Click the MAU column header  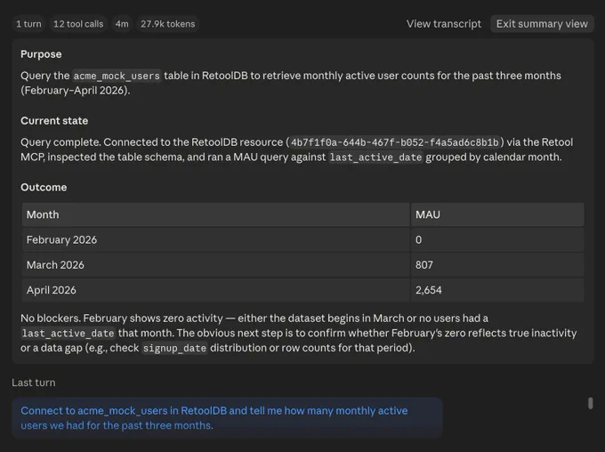[x=497, y=214]
